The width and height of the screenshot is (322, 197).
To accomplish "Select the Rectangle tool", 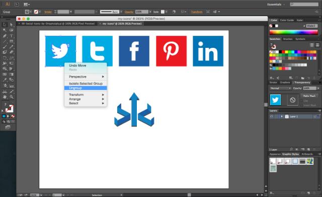I will [x=12, y=41].
